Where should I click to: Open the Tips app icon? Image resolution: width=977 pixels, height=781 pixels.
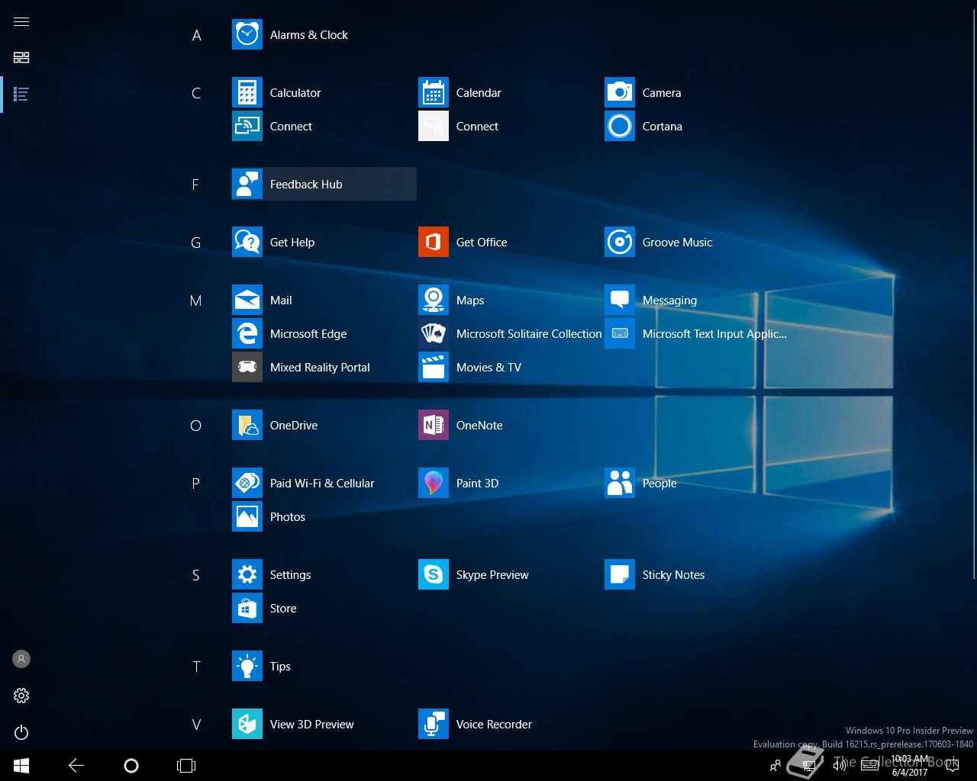(x=247, y=667)
